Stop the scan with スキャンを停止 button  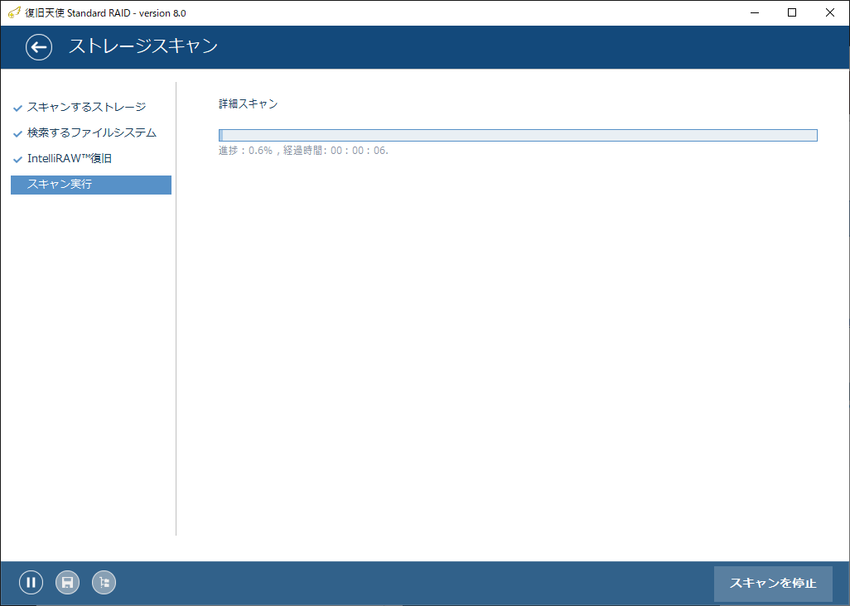pyautogui.click(x=772, y=584)
